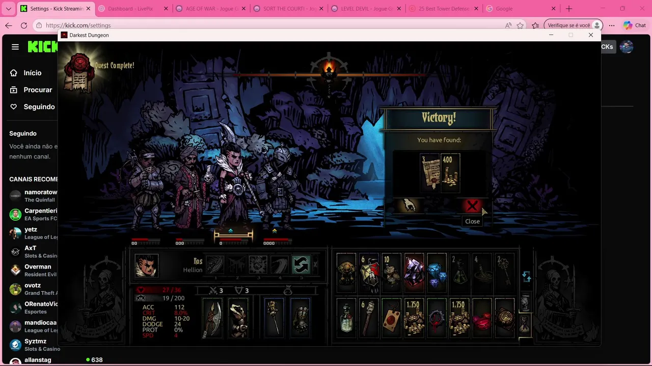The height and width of the screenshot is (366, 652).
Task: Select the dimmed flask stack of 2
Action: tap(459, 273)
